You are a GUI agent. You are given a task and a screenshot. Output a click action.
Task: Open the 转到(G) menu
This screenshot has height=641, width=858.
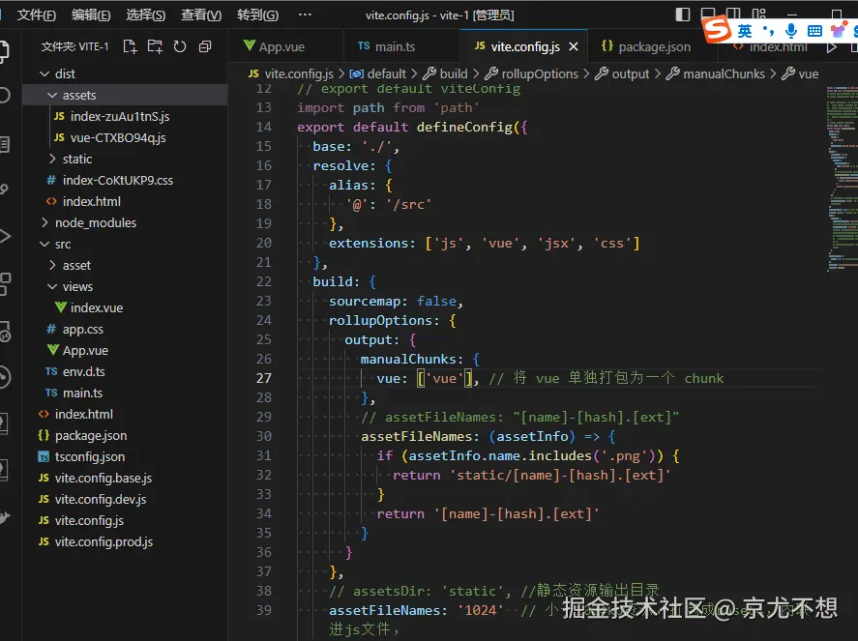click(x=257, y=15)
